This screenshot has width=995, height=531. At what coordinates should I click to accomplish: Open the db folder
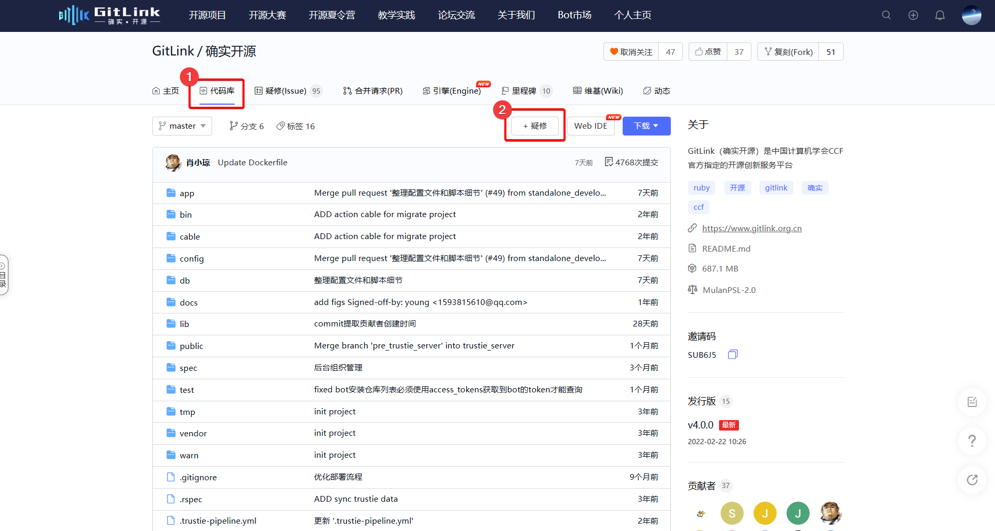184,280
